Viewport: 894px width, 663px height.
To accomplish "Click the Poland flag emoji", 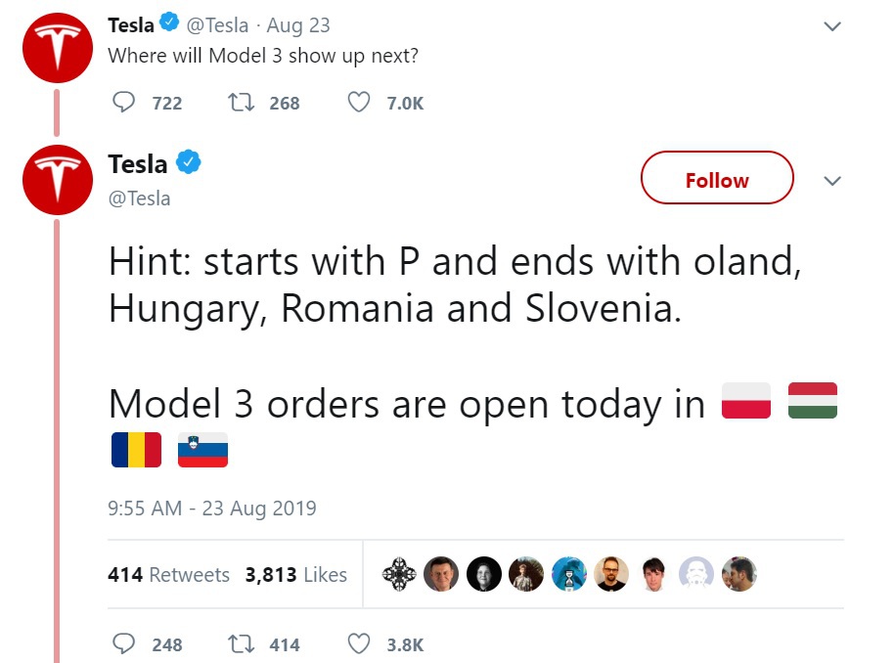I will 746,401.
